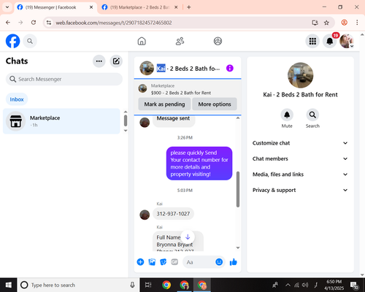The height and width of the screenshot is (292, 365).
Task: Expand the Chat members section
Action: [300, 158]
